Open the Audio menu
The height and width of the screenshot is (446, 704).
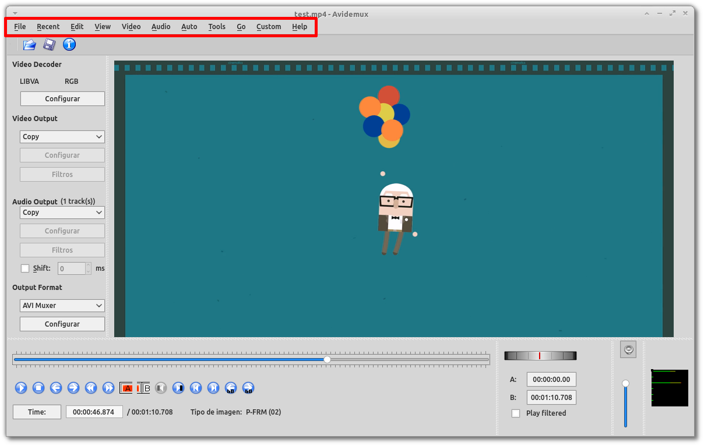pos(161,27)
